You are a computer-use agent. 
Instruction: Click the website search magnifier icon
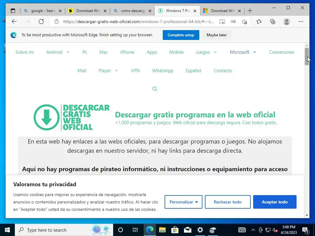point(155,89)
